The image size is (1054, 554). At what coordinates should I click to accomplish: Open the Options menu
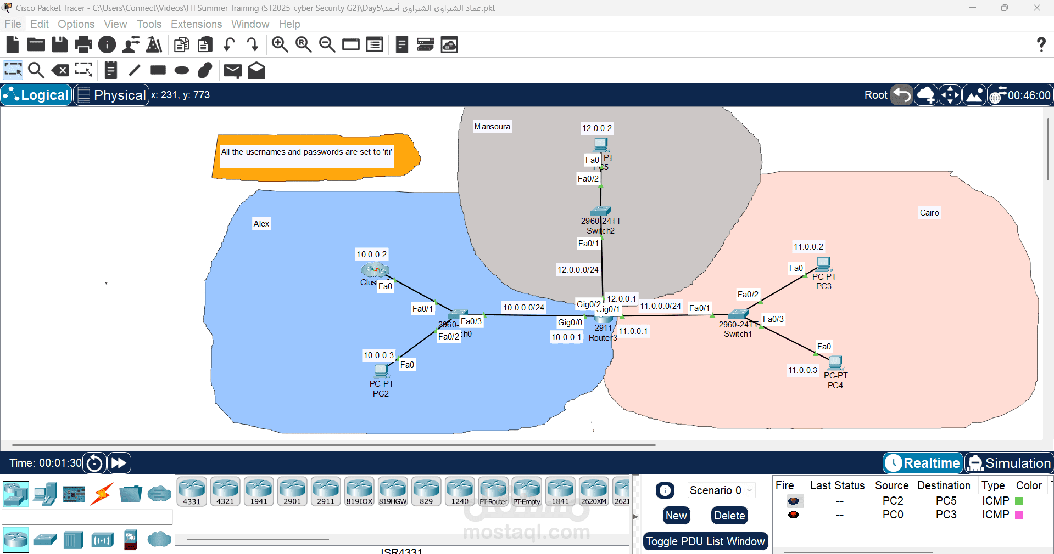click(x=76, y=24)
